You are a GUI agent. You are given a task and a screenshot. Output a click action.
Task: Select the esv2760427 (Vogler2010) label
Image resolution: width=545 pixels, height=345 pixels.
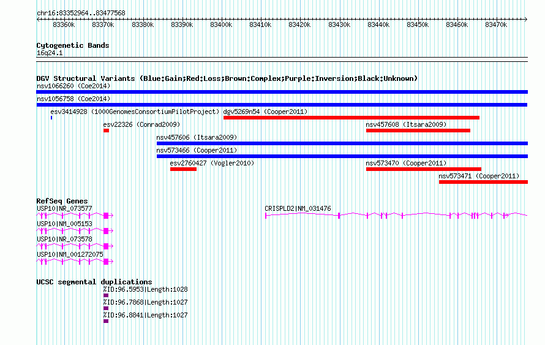pyautogui.click(x=212, y=163)
